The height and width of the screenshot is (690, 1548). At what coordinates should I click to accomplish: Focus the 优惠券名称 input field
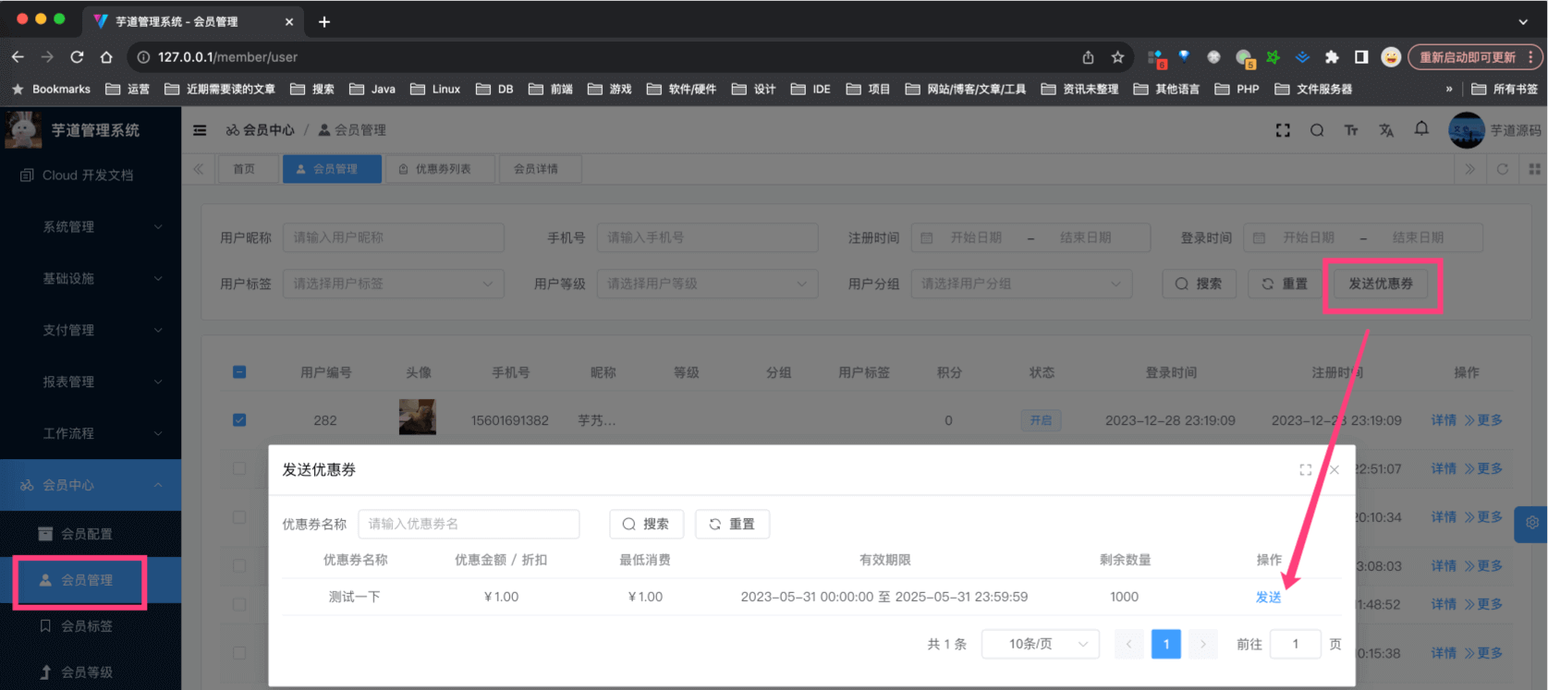pos(468,524)
